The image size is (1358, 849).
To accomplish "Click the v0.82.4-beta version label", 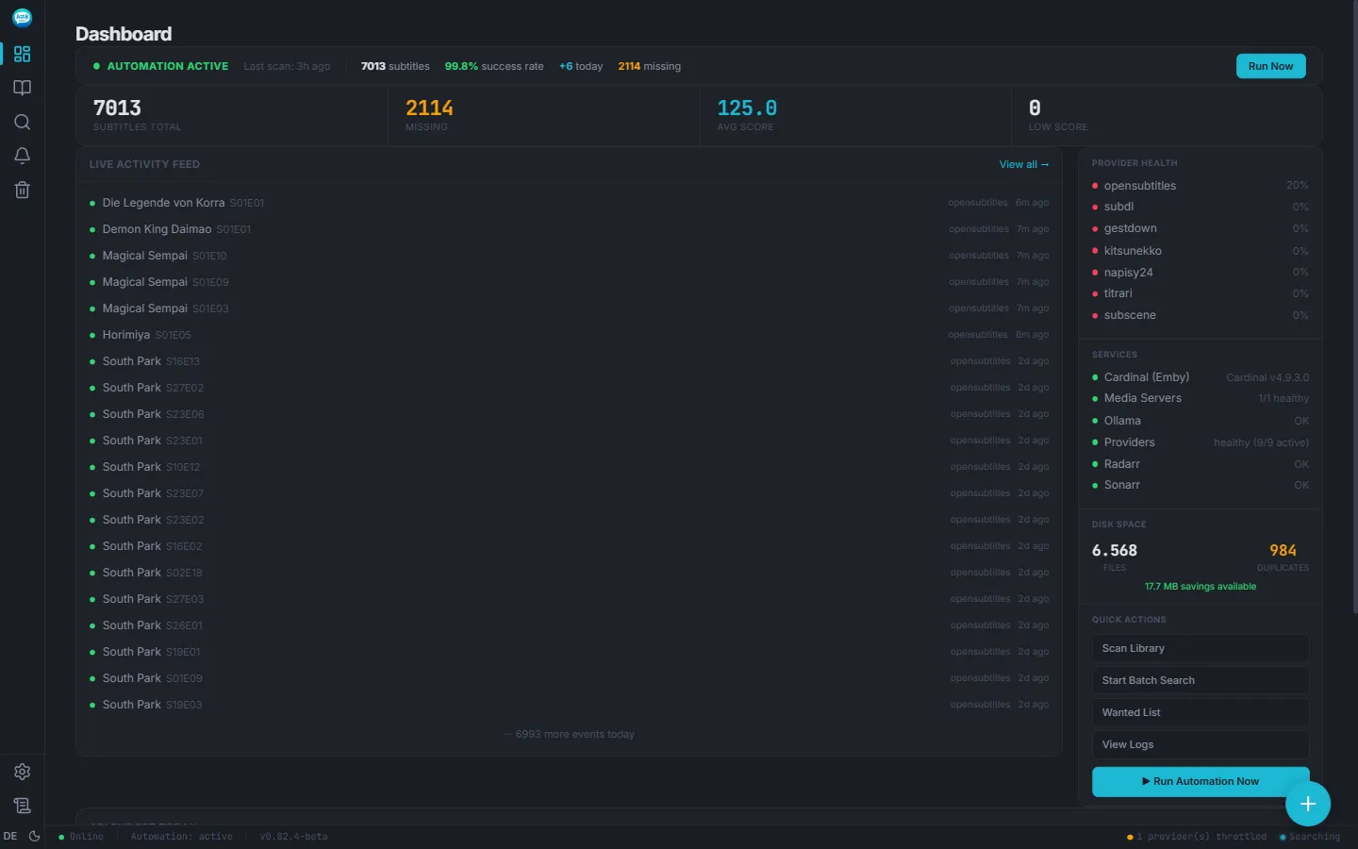I will point(293,837).
